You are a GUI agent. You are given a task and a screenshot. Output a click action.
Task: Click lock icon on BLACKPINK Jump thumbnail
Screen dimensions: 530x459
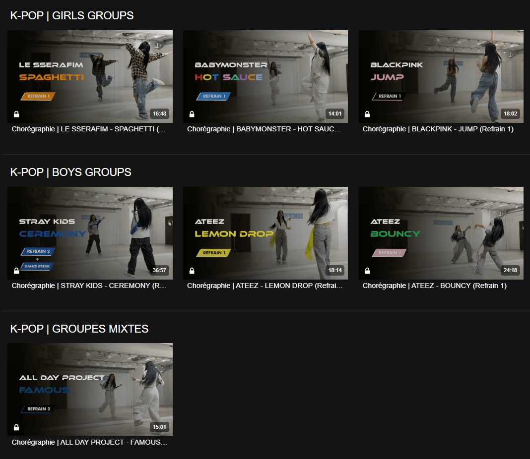(x=367, y=115)
